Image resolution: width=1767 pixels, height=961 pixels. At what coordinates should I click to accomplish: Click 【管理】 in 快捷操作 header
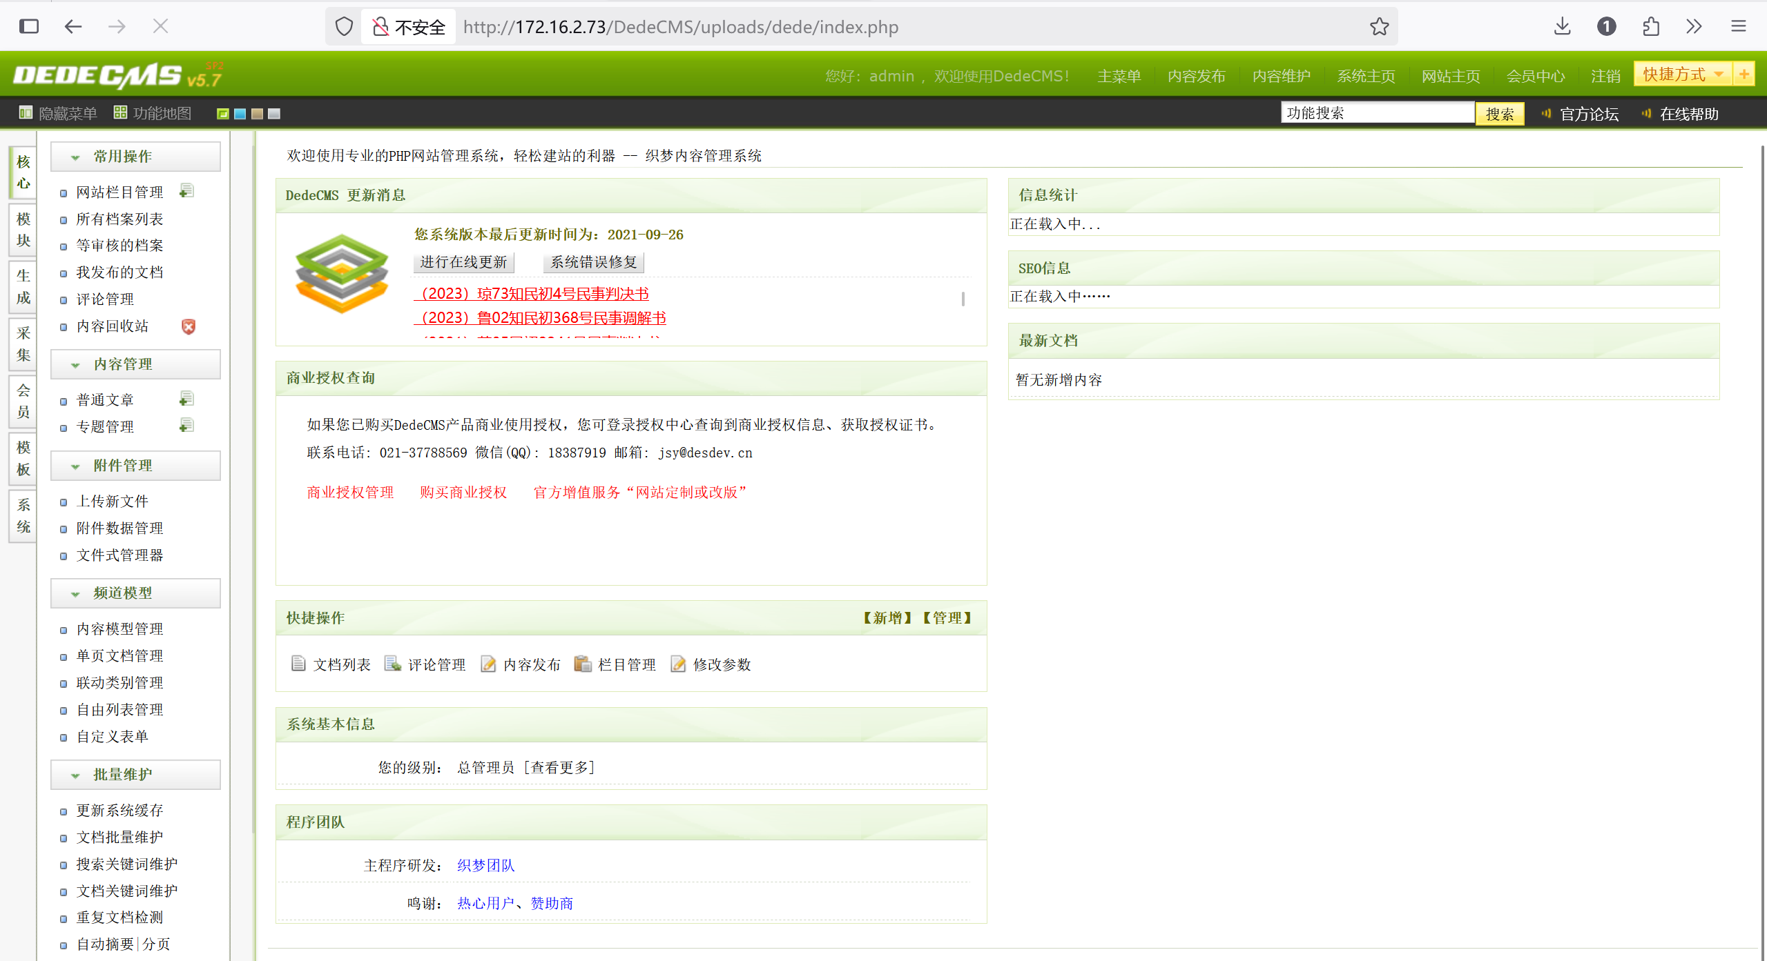(947, 617)
